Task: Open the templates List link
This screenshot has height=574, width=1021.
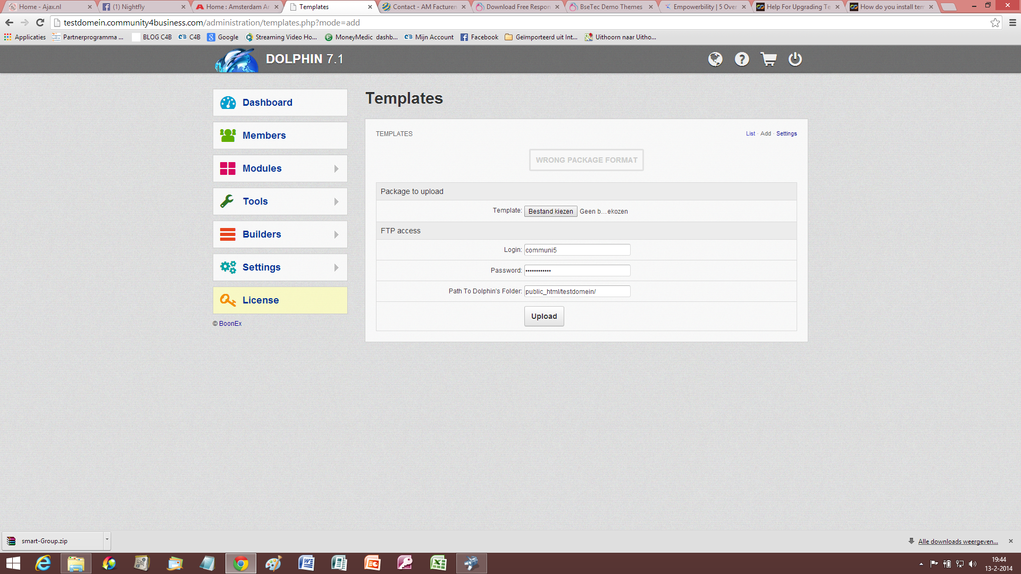Action: [x=750, y=134]
